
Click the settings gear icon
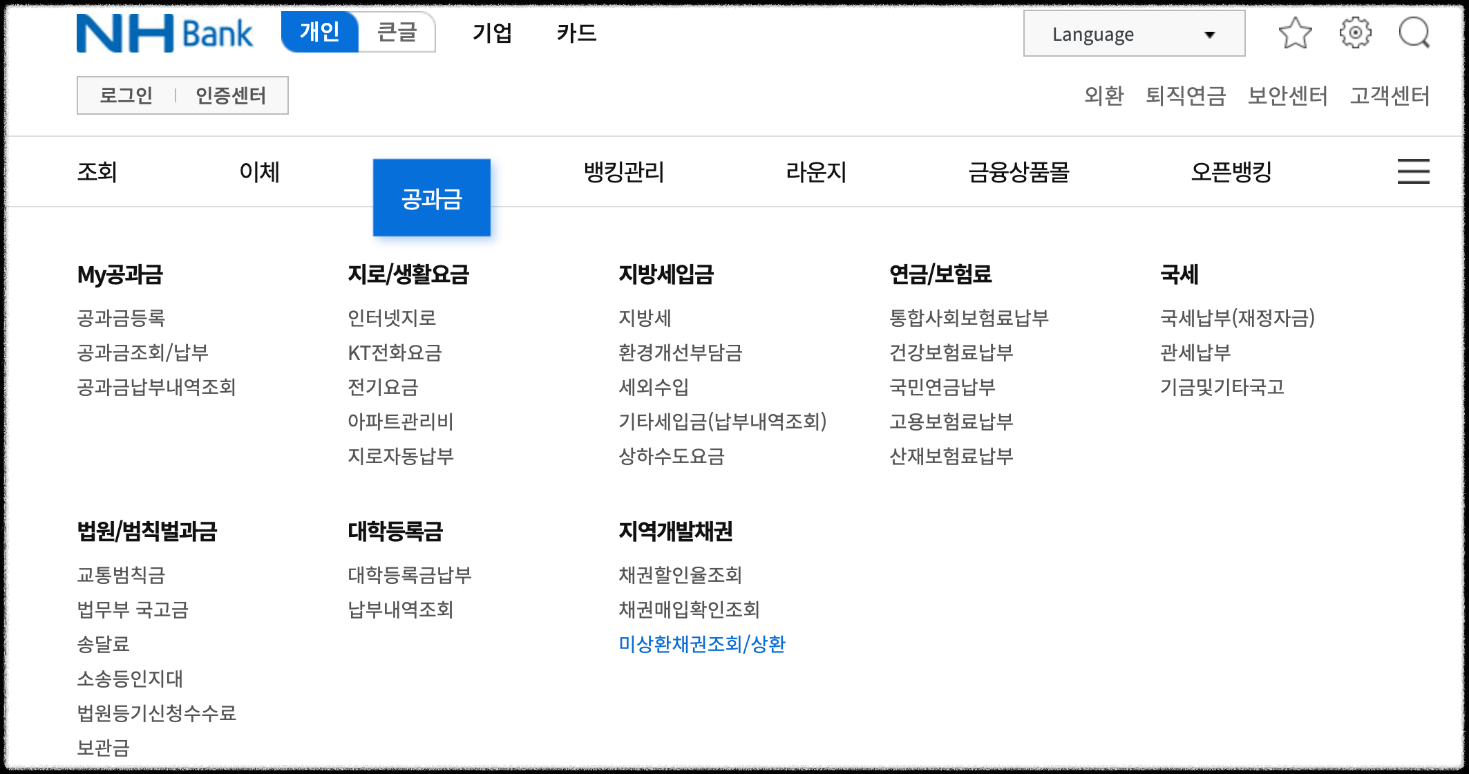pyautogui.click(x=1356, y=32)
